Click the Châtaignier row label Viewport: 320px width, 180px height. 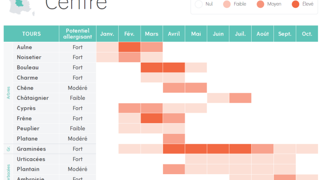[x=32, y=98]
